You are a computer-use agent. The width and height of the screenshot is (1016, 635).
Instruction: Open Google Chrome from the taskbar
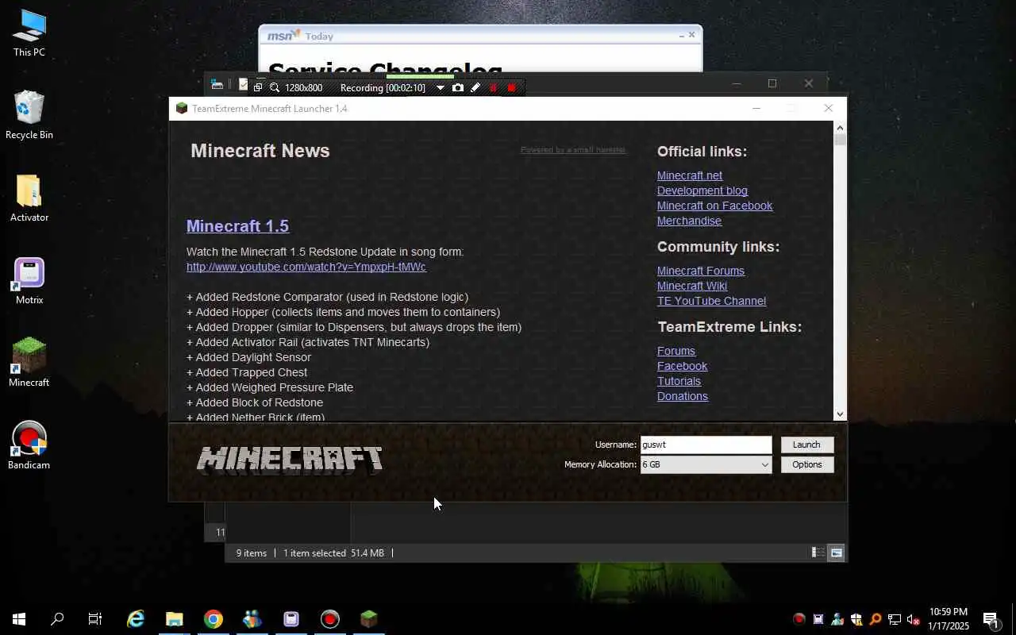tap(214, 619)
